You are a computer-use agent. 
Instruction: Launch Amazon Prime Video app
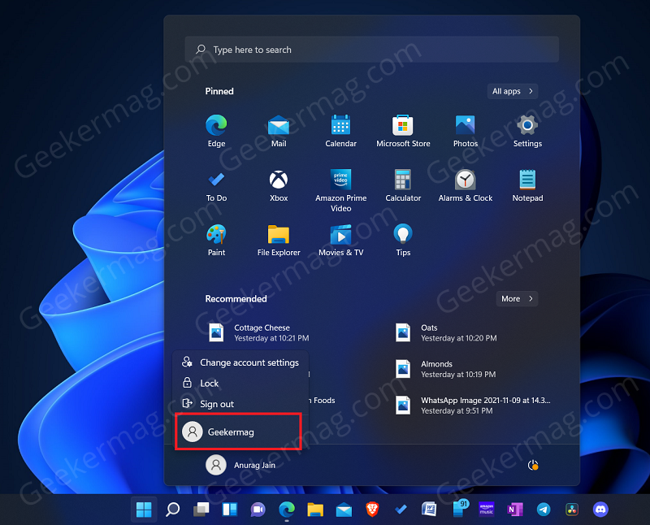click(x=340, y=191)
